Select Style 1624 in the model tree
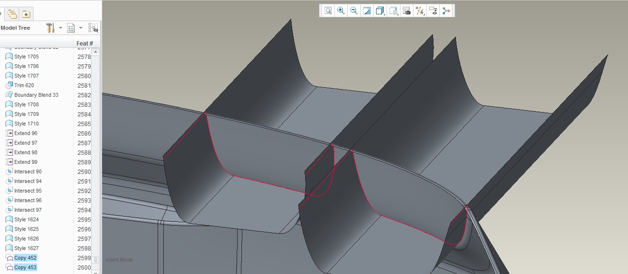Viewport: 628px width, 274px height. point(26,219)
